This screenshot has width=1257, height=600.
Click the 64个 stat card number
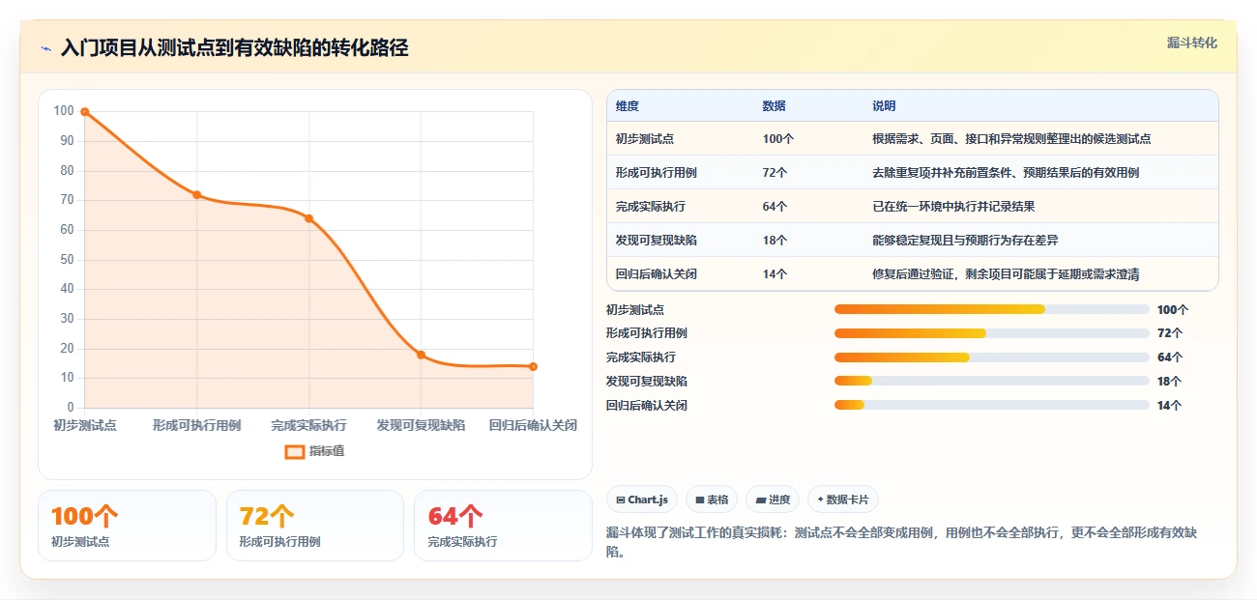(455, 517)
